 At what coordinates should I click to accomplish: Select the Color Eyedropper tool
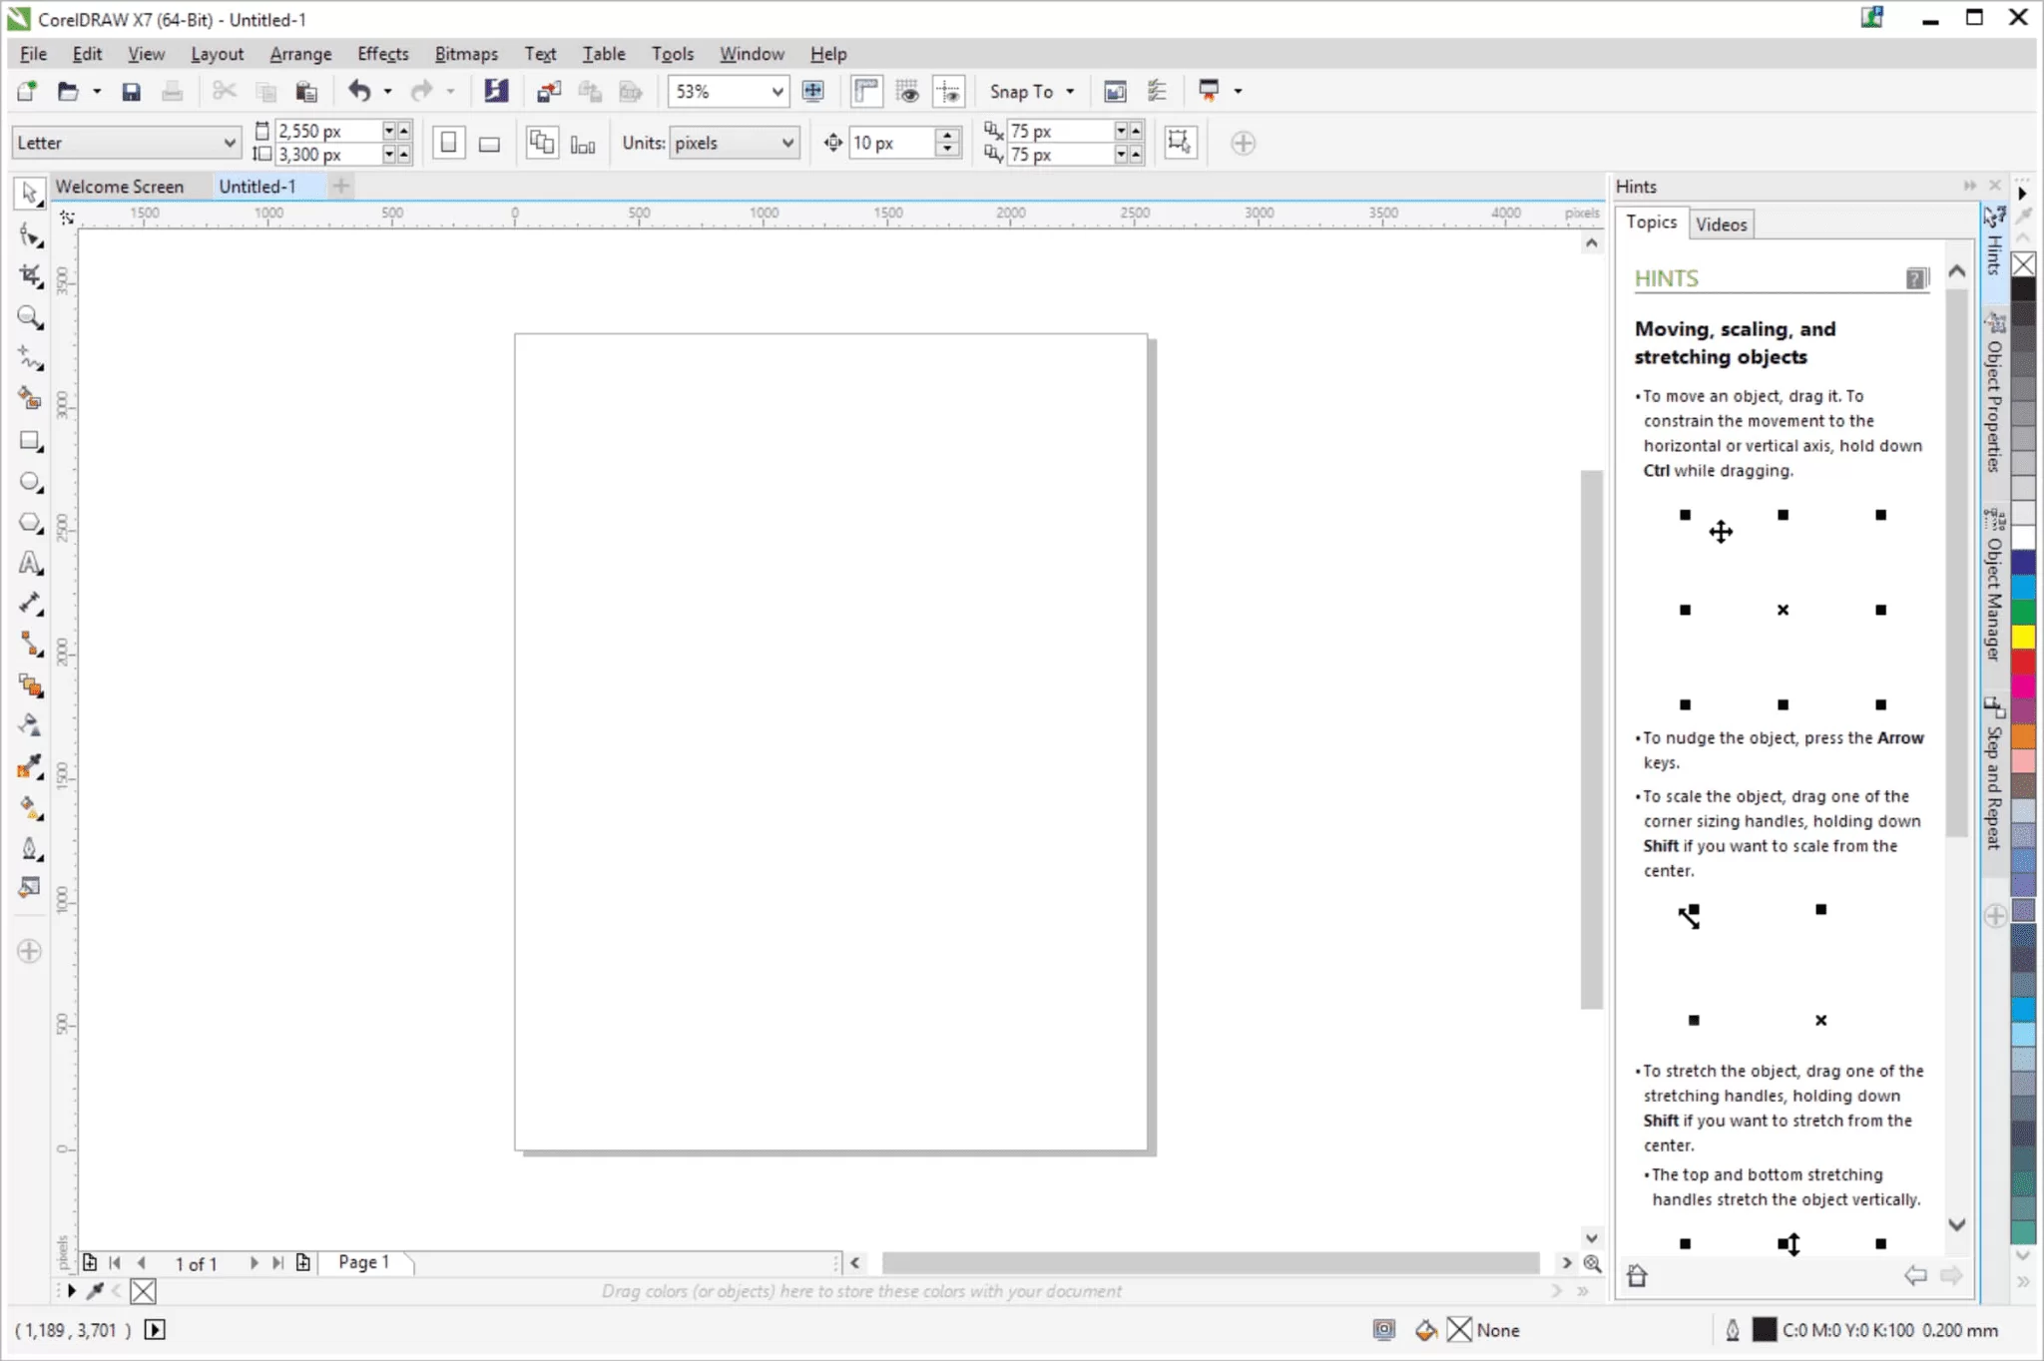(29, 765)
